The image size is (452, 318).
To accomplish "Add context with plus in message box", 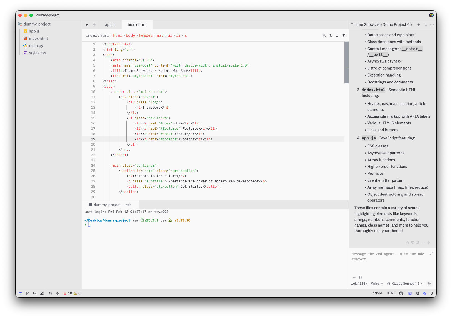I will [x=354, y=278].
